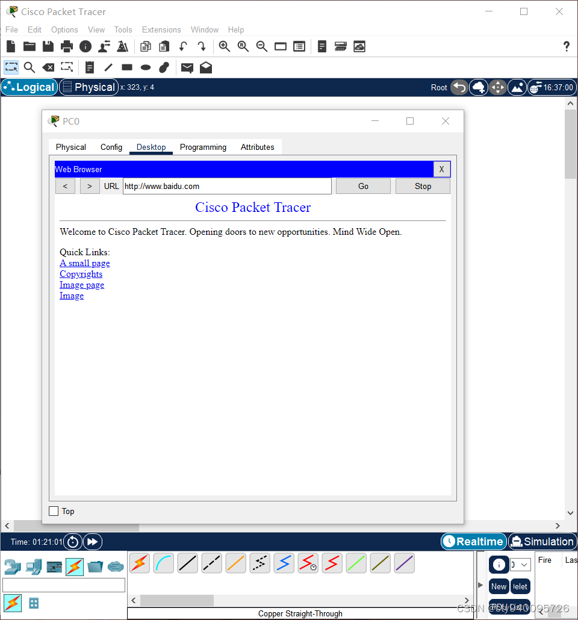This screenshot has width=578, height=620.
Task: Switch to Realtime mode
Action: (x=474, y=542)
